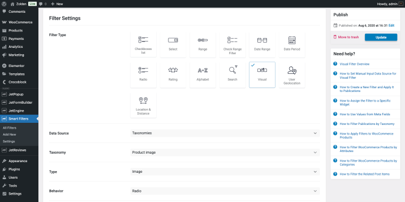The width and height of the screenshot is (405, 202).
Task: Select the Checkboxes list filter type
Action: (143, 45)
